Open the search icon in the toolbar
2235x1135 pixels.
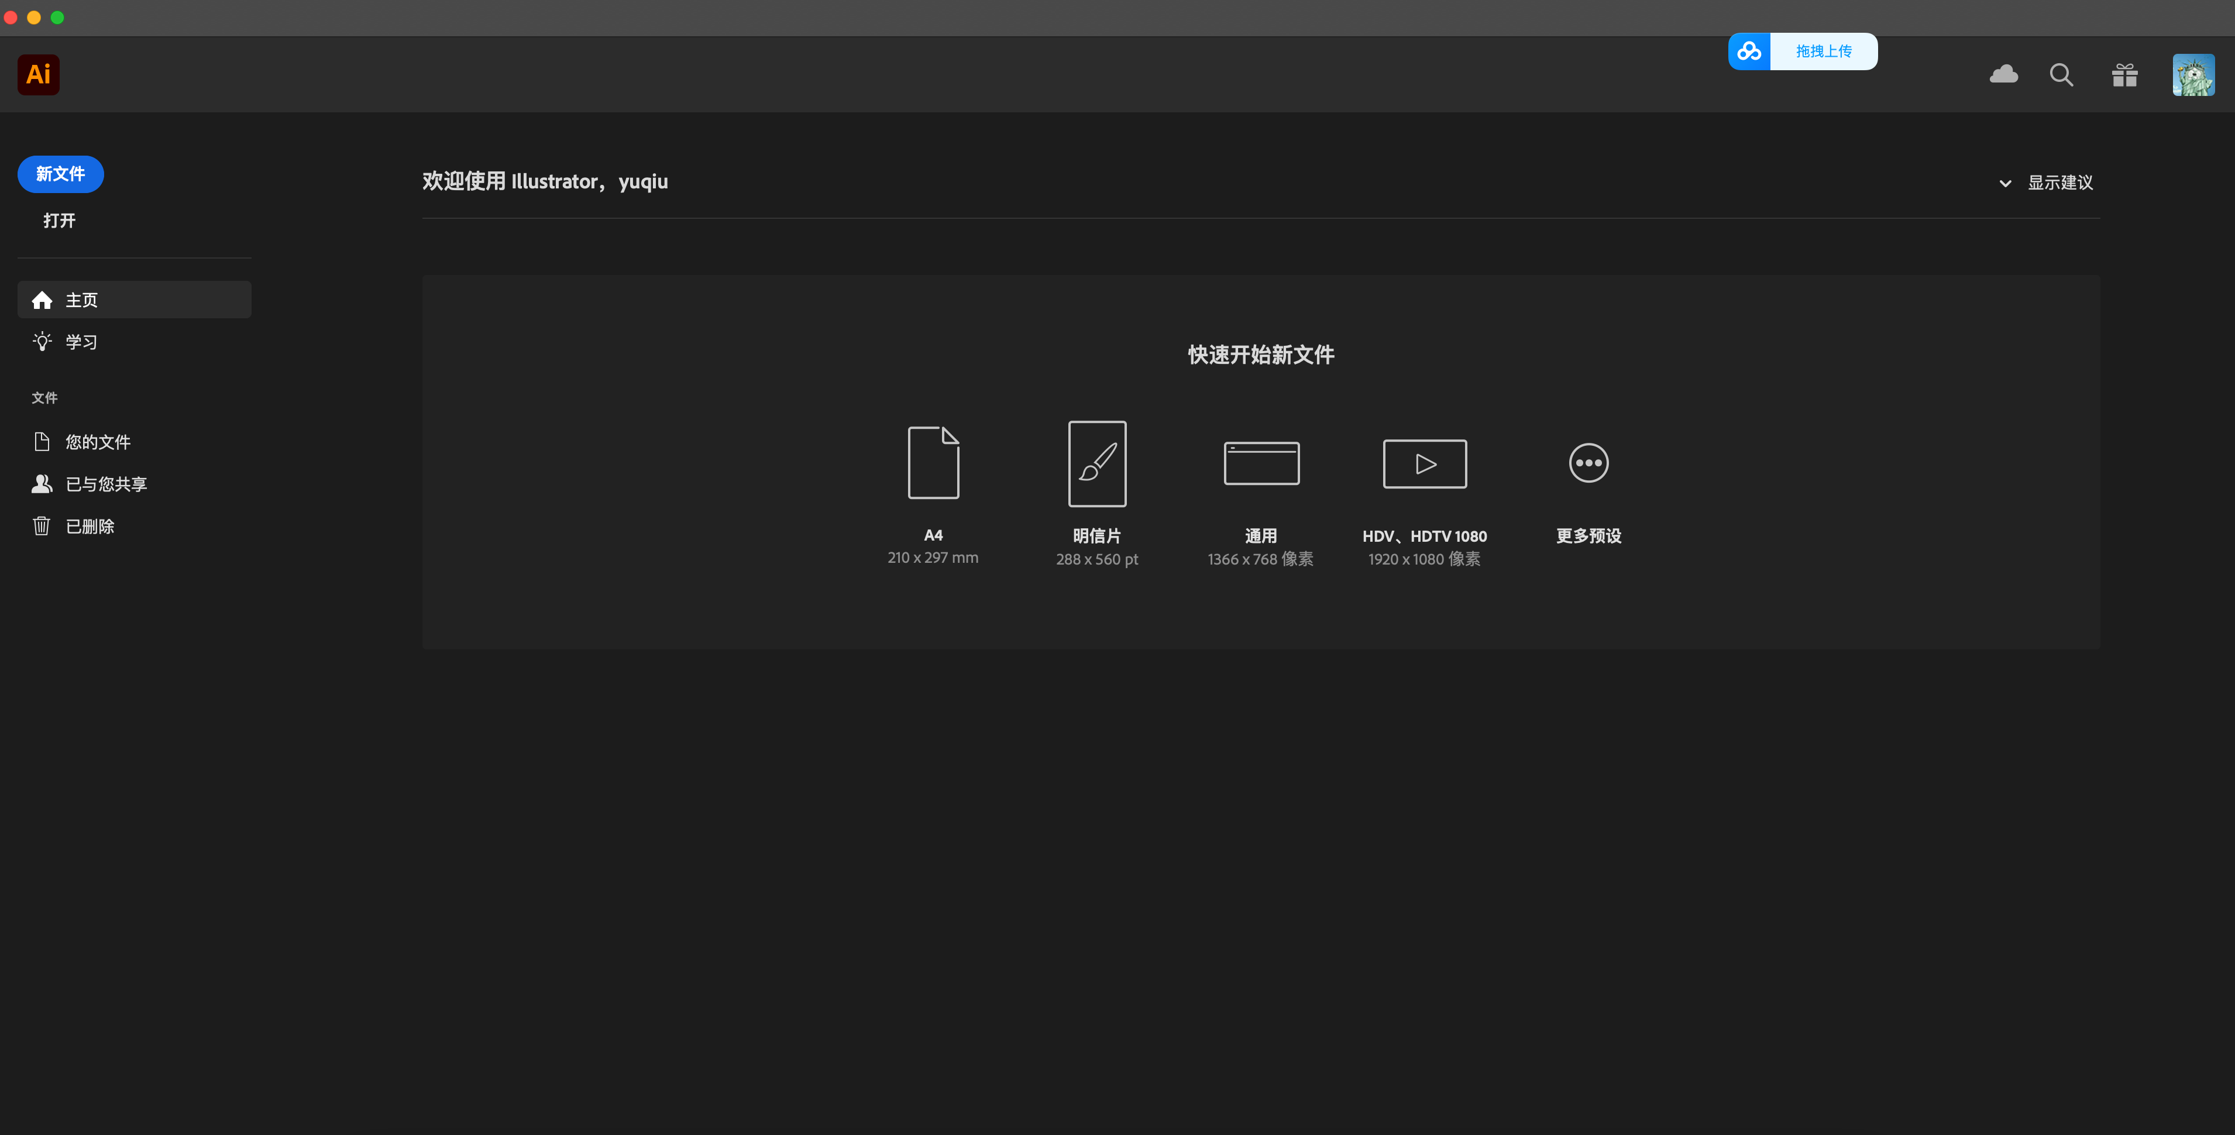[2062, 75]
